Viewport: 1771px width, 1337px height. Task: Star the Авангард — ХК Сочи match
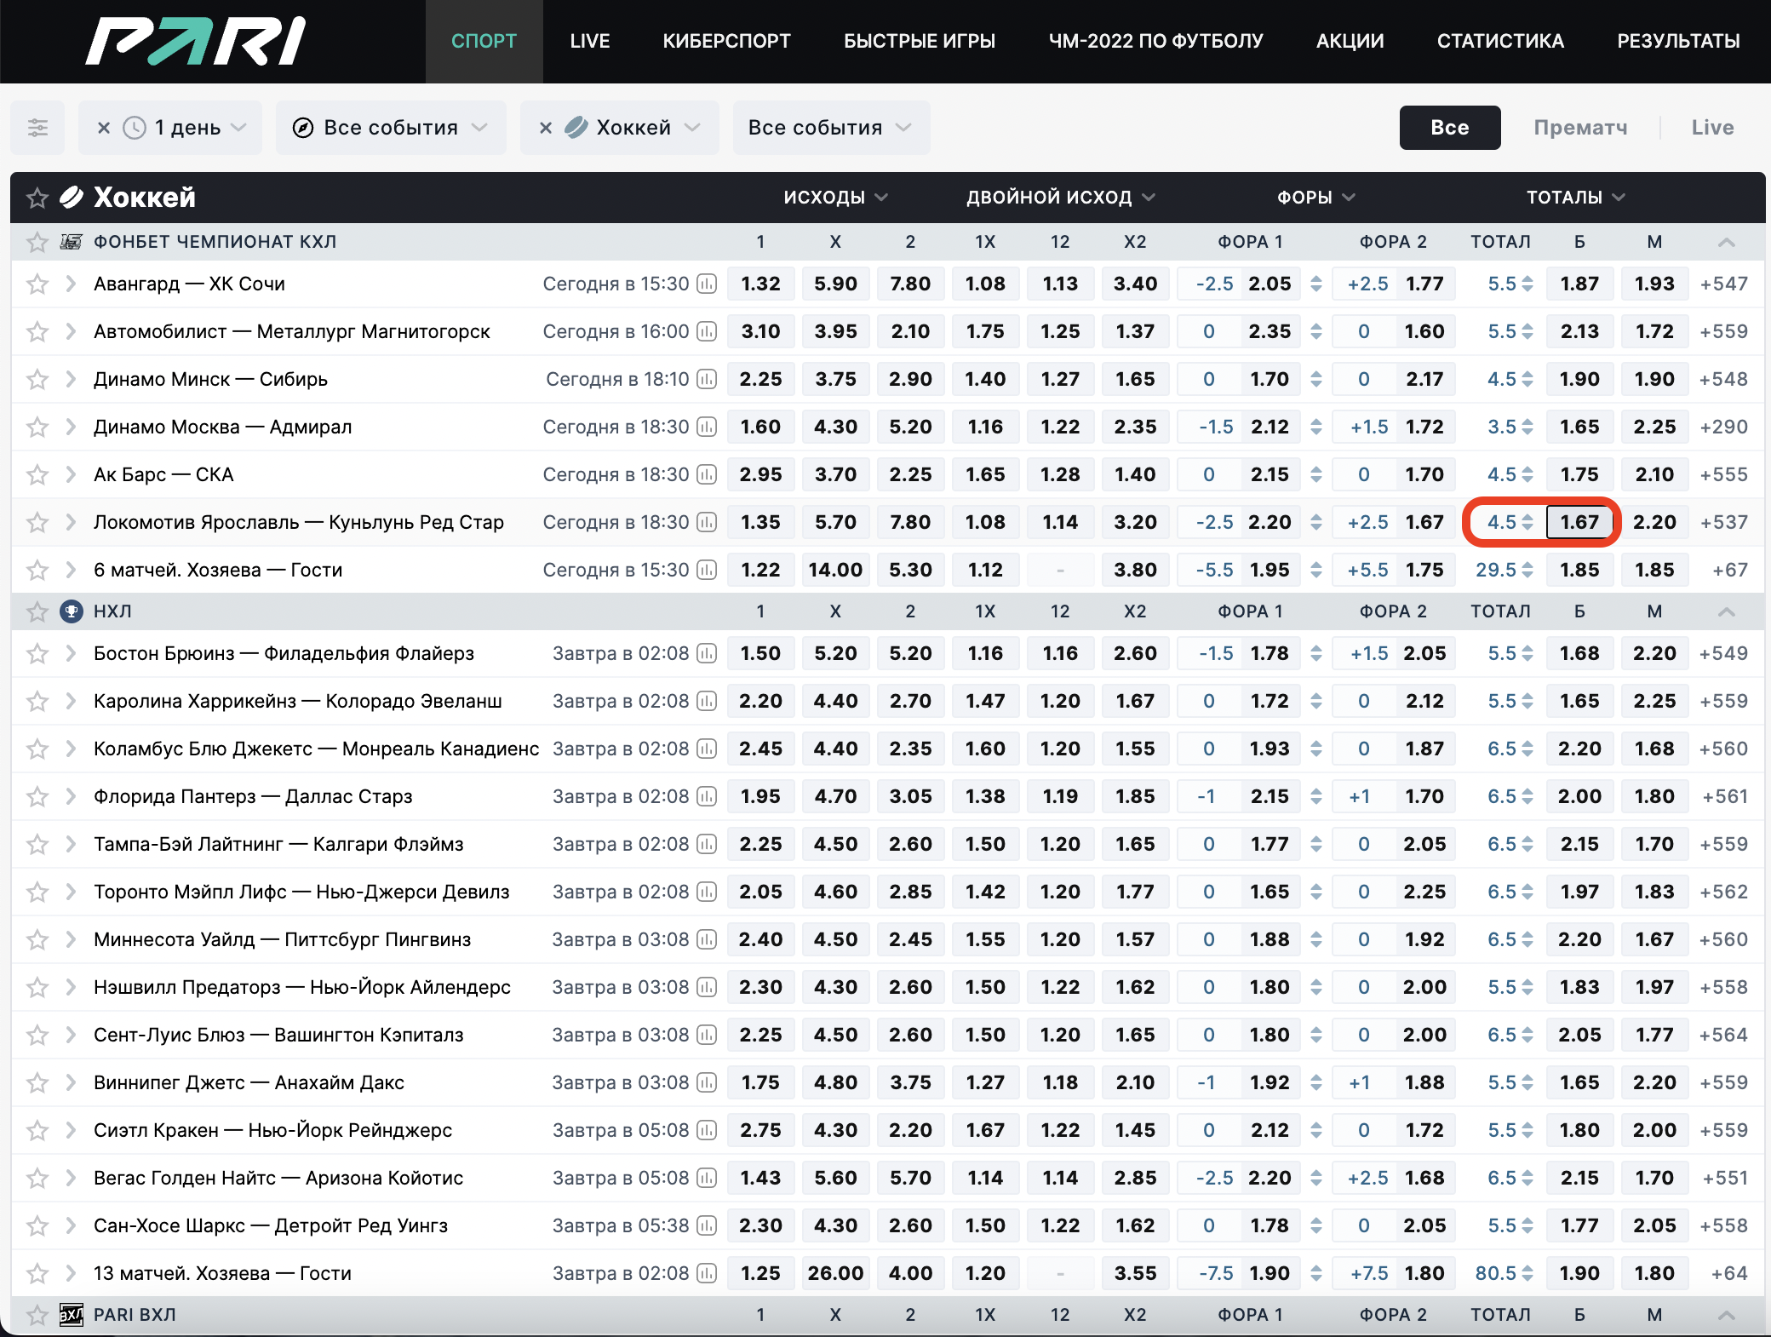(37, 284)
